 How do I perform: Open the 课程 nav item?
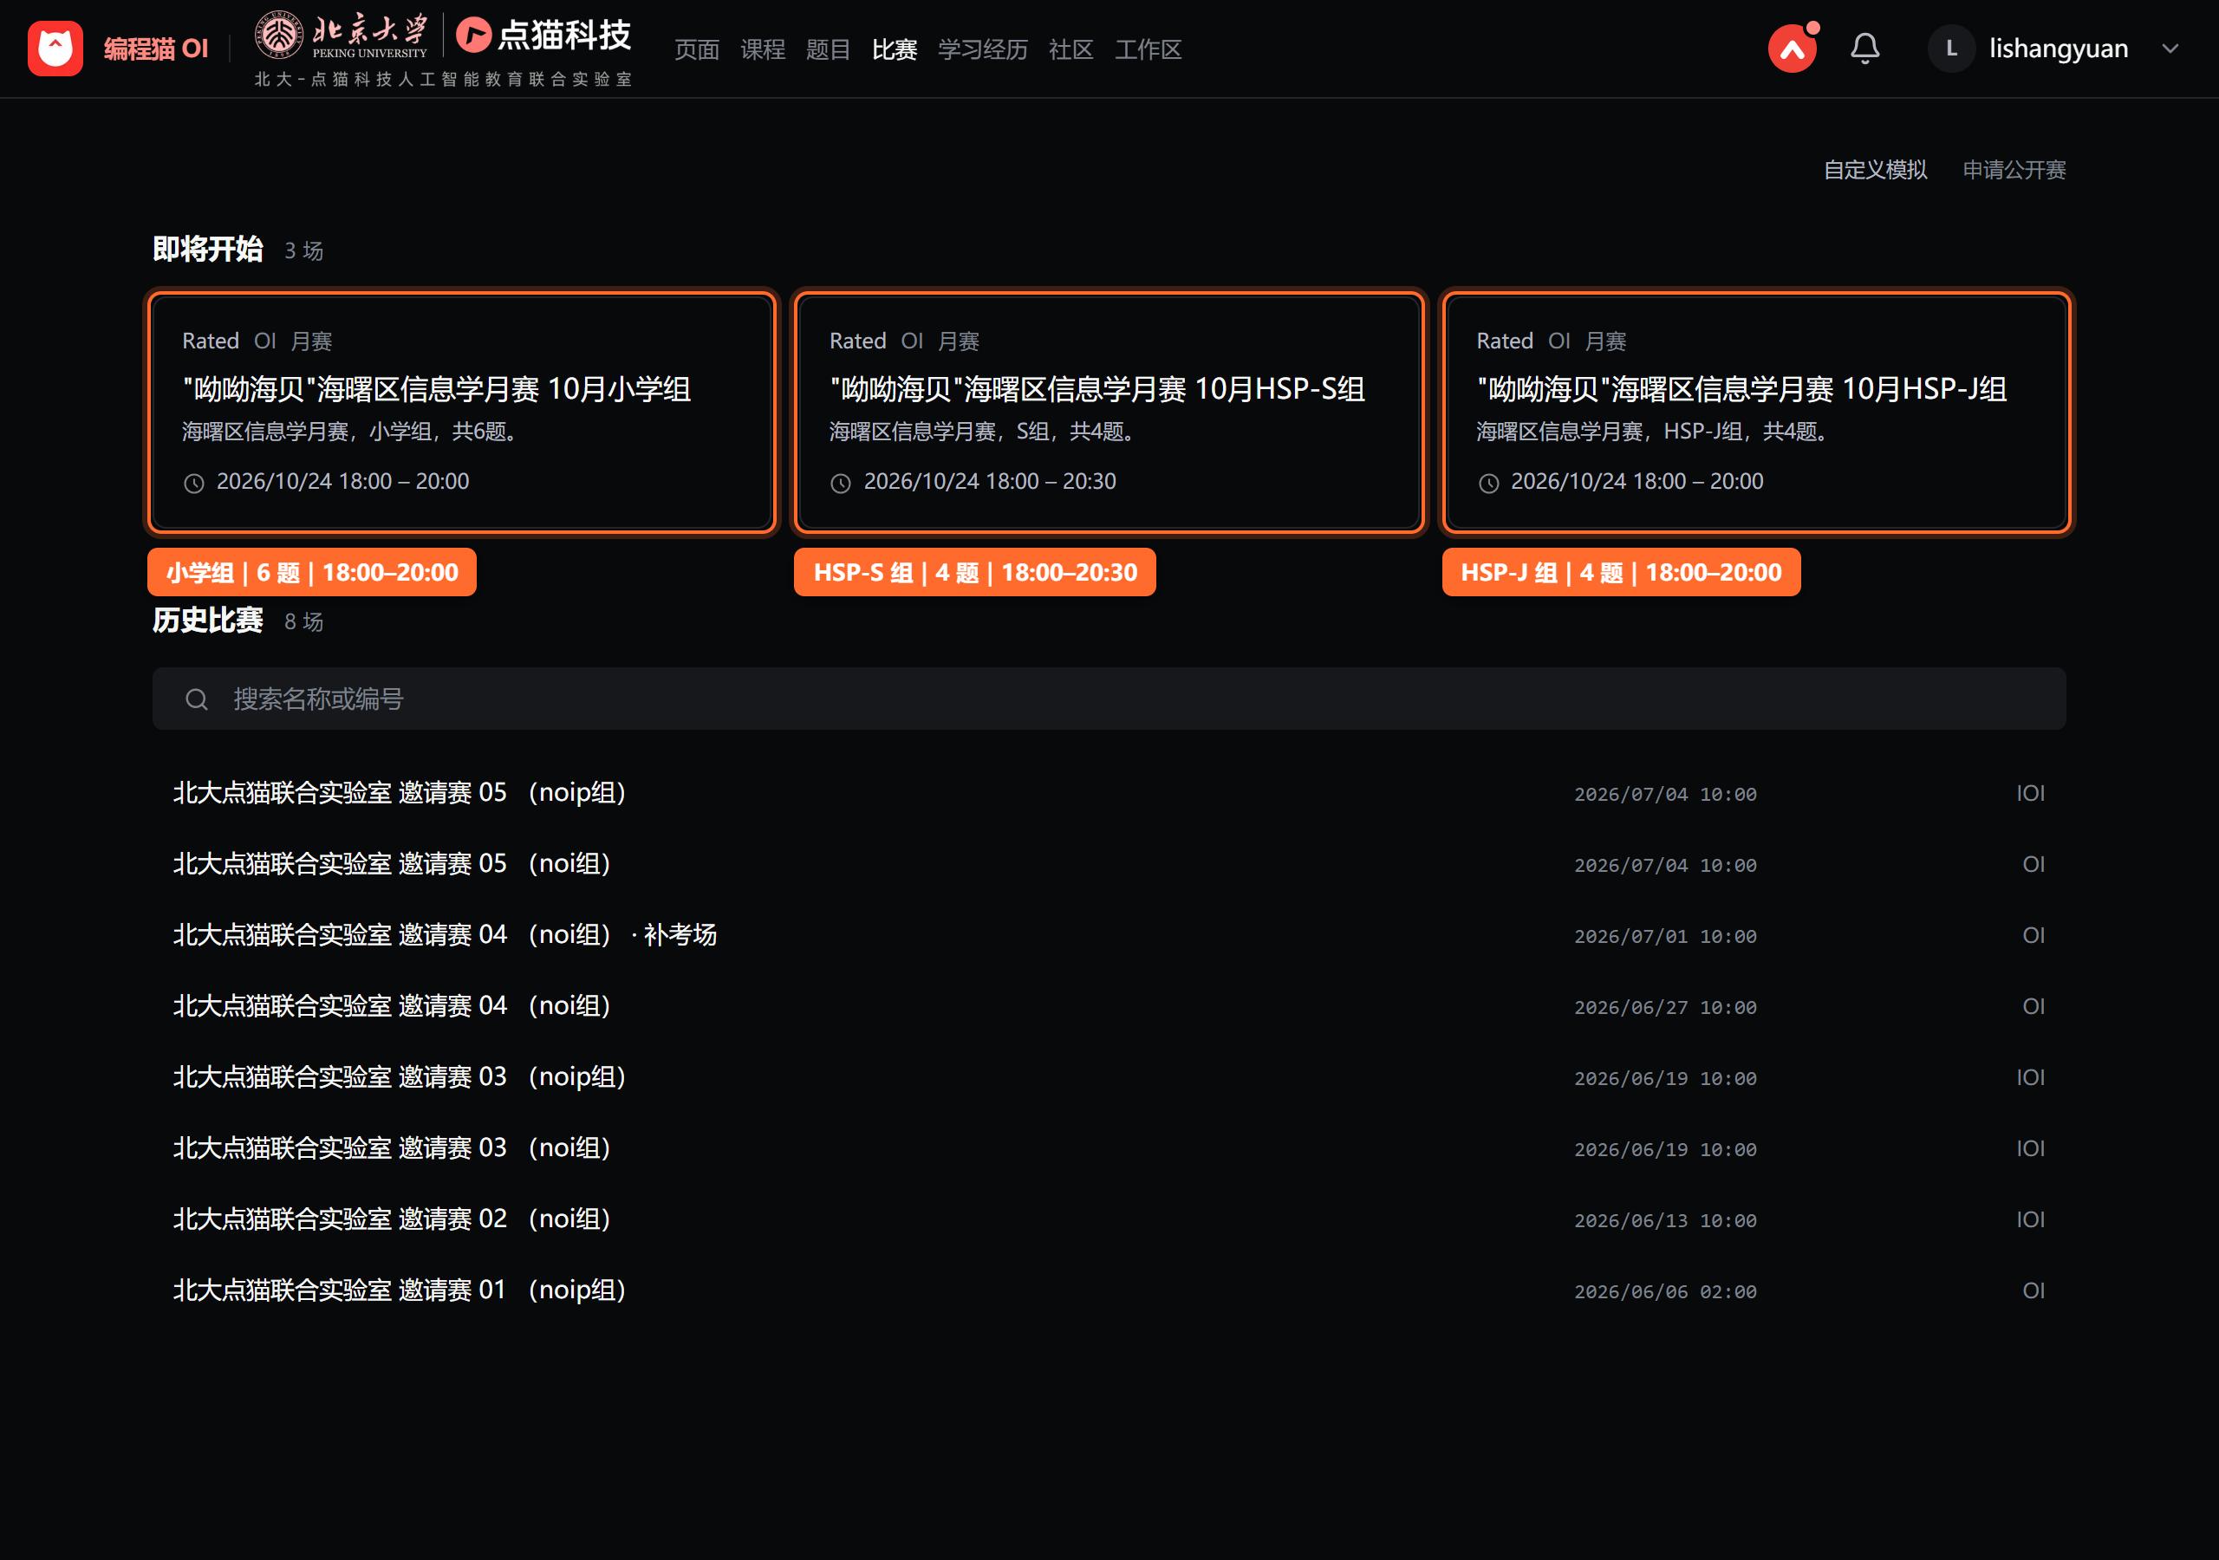tap(763, 49)
